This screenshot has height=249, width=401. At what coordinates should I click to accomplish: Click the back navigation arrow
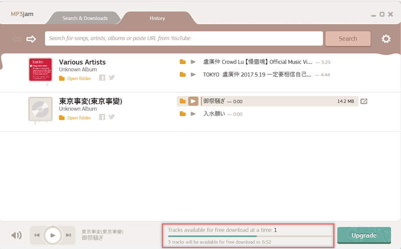tap(17, 39)
